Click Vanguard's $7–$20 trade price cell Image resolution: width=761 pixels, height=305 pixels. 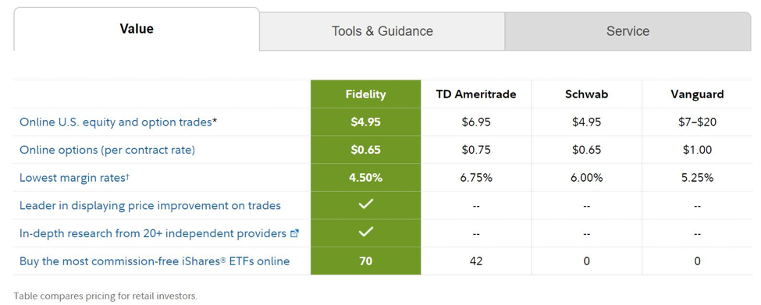[697, 122]
